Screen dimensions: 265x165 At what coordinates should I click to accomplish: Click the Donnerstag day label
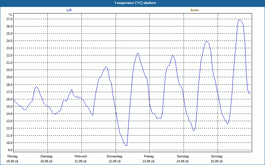114,156
